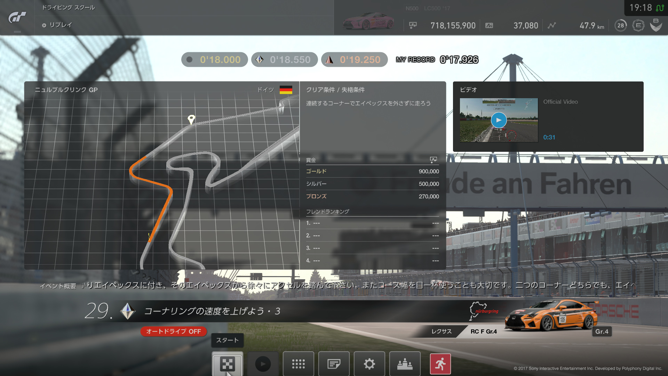Click the red exit running-man icon

coord(440,364)
